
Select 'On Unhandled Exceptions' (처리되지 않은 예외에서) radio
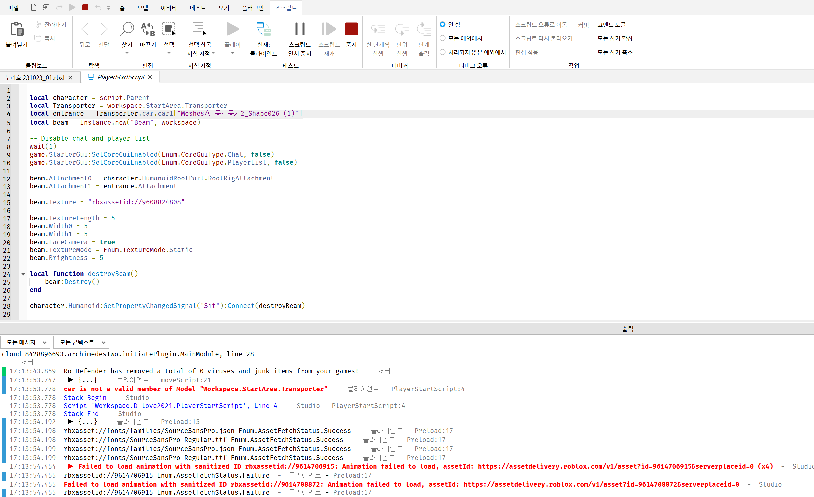442,52
